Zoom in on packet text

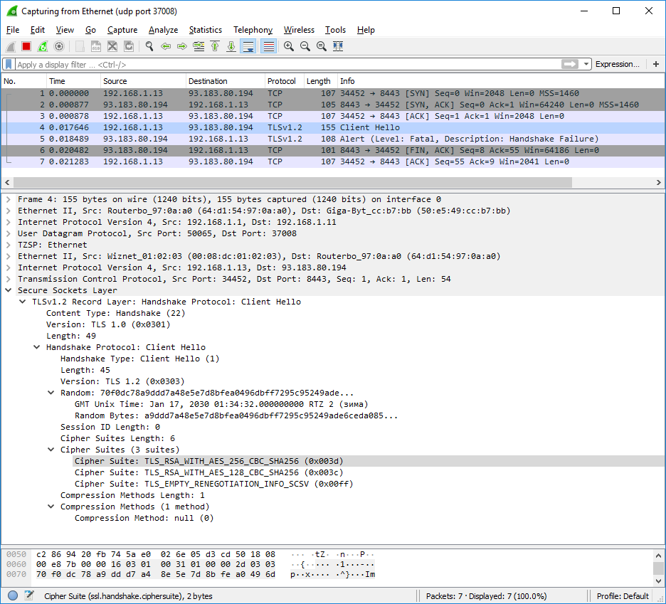coord(289,46)
